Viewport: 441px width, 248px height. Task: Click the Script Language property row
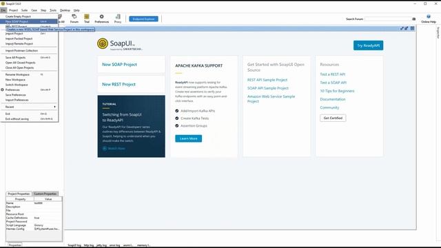coord(34,225)
